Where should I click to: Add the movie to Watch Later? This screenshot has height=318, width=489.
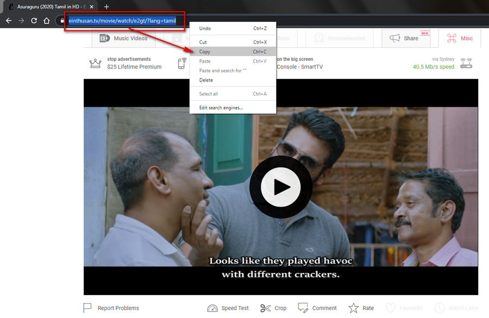click(463, 308)
